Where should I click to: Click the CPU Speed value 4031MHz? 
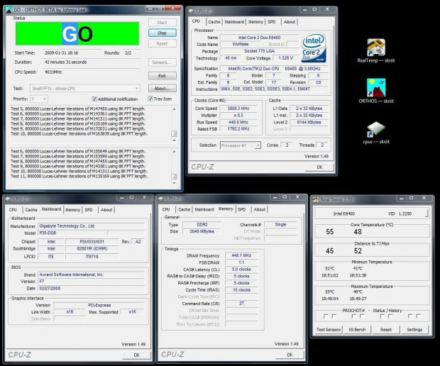tap(92, 72)
